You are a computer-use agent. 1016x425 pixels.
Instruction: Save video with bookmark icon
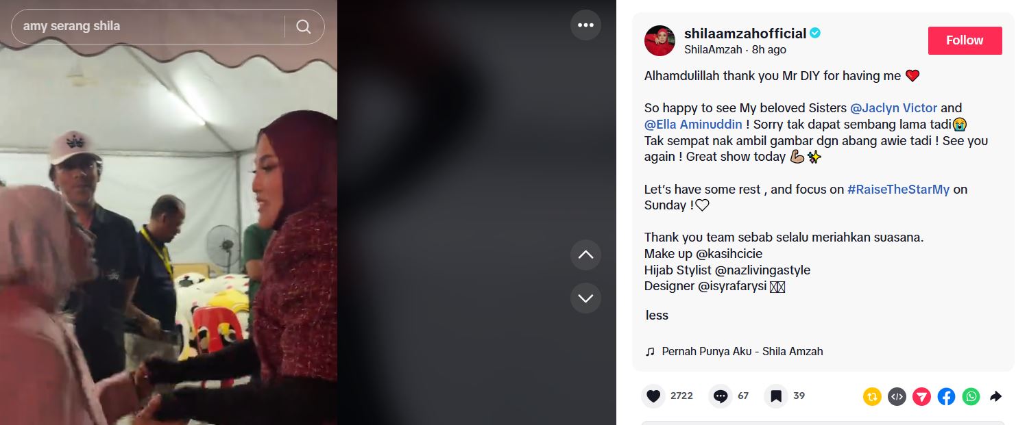click(x=776, y=396)
